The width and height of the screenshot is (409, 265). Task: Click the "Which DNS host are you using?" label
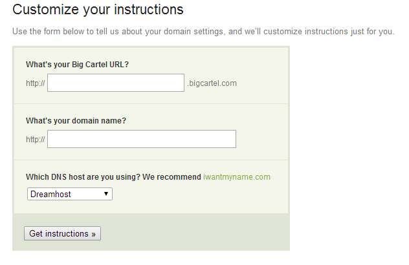(83, 177)
